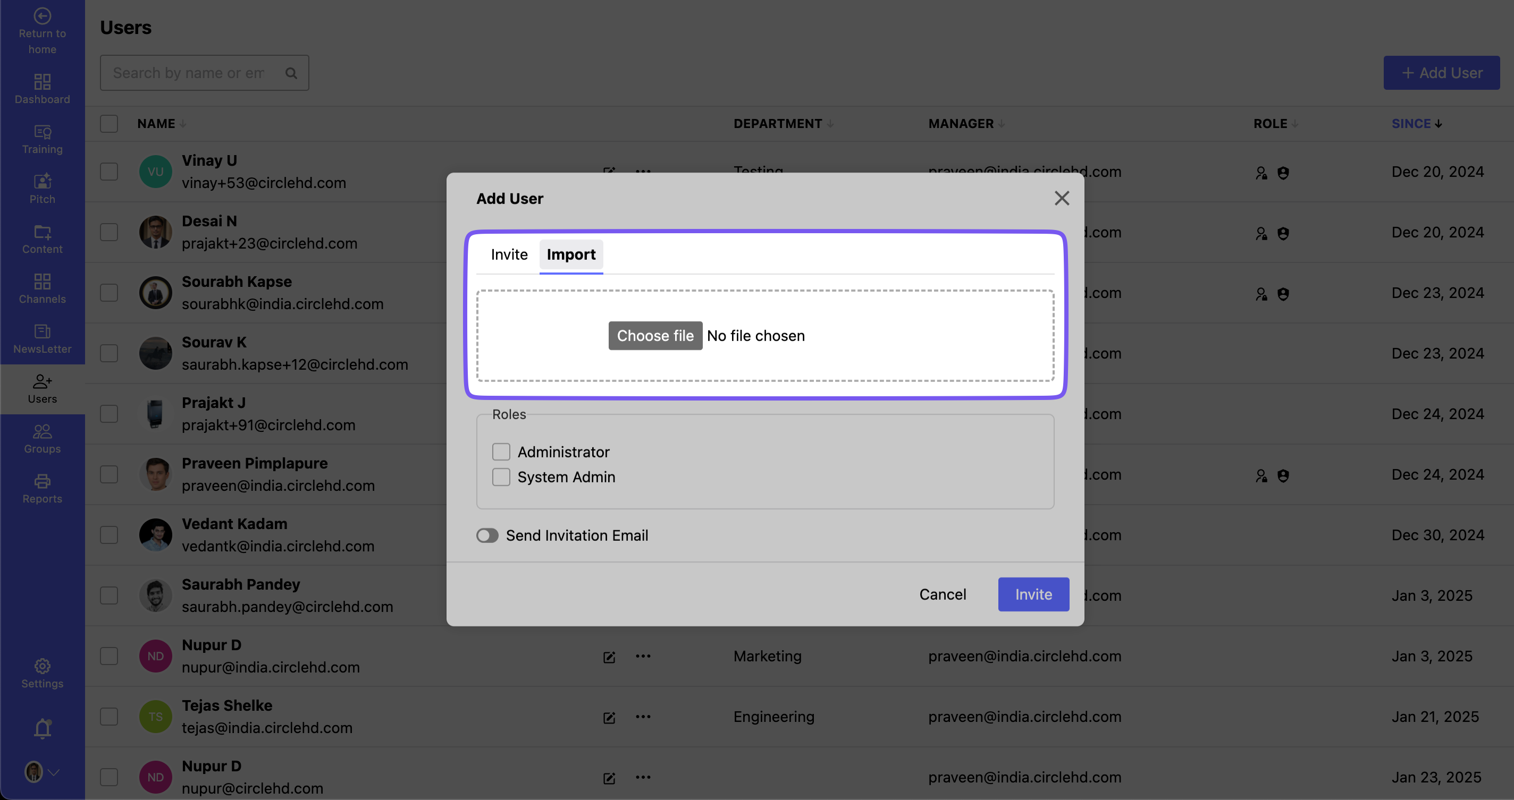Screen dimensions: 1514x800
Task: Open the Pitch sidebar section
Action: (x=43, y=189)
